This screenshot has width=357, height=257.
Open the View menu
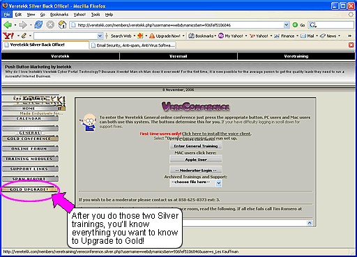tap(31, 15)
